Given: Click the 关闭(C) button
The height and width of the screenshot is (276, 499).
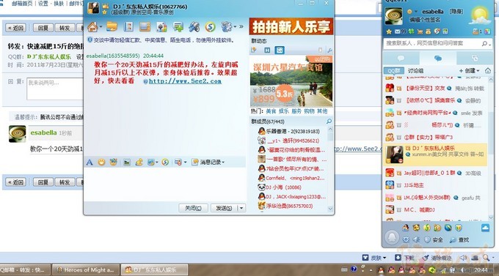Looking at the screenshot, I should tap(193, 208).
